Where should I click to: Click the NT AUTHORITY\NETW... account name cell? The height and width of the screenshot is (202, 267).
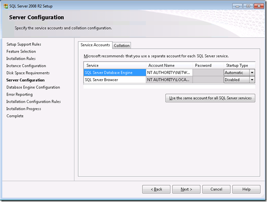pyautogui.click(x=169, y=73)
